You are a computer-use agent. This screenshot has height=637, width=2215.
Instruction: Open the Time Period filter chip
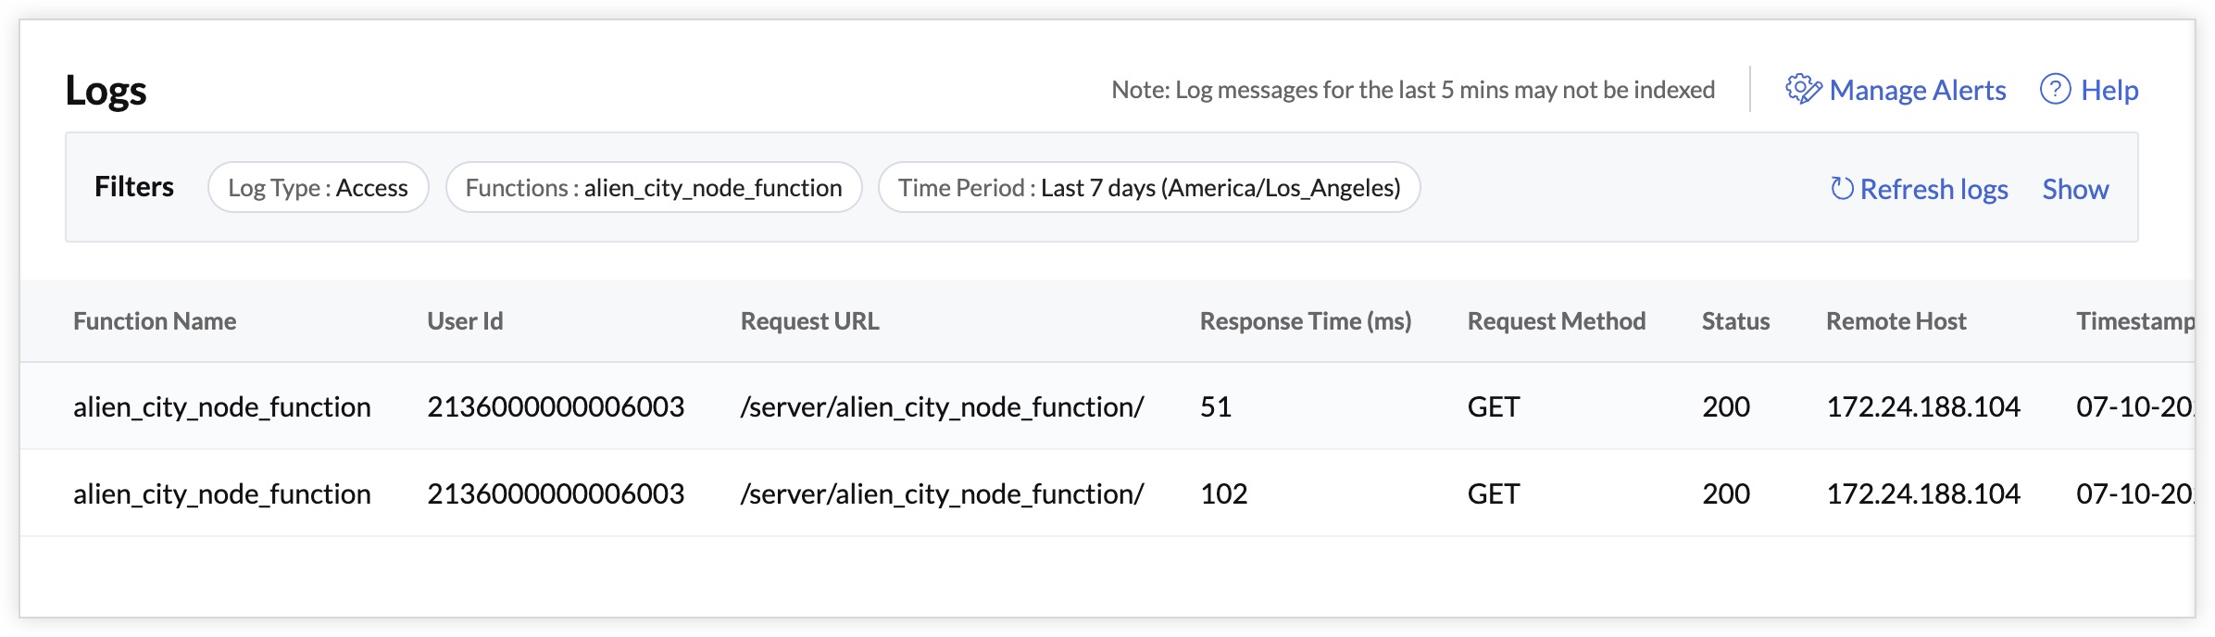pos(1148,188)
